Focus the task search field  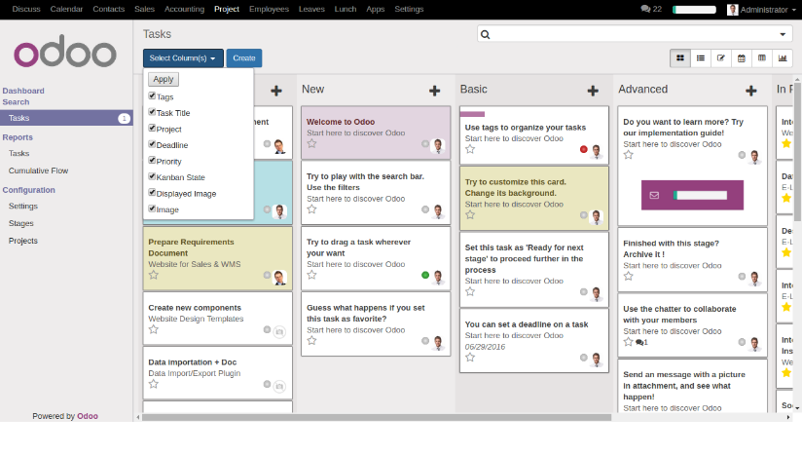pyautogui.click(x=635, y=34)
